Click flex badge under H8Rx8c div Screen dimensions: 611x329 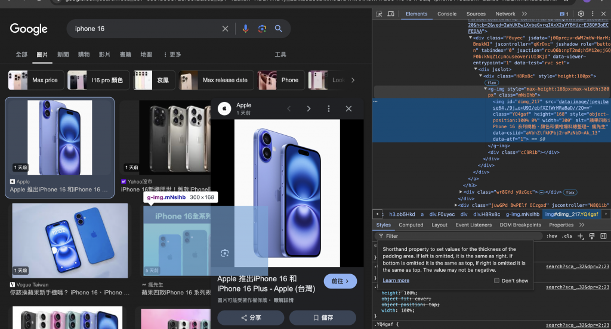(x=492, y=83)
